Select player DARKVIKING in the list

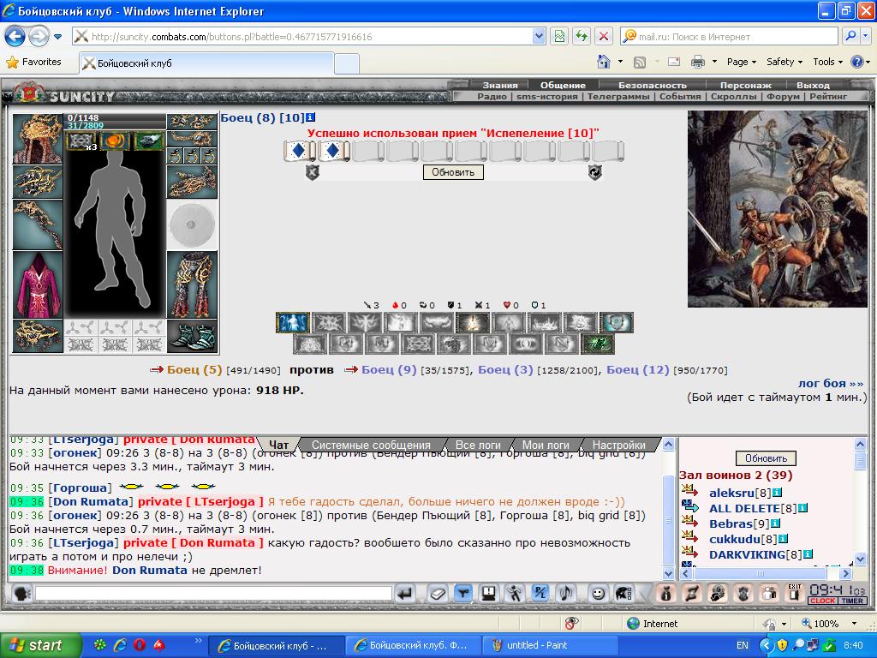pyautogui.click(x=747, y=554)
